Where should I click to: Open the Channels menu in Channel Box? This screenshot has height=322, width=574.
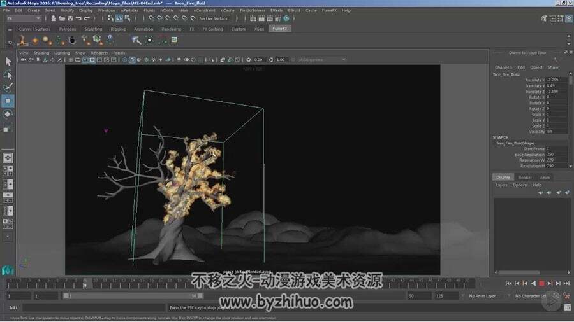[x=503, y=67]
